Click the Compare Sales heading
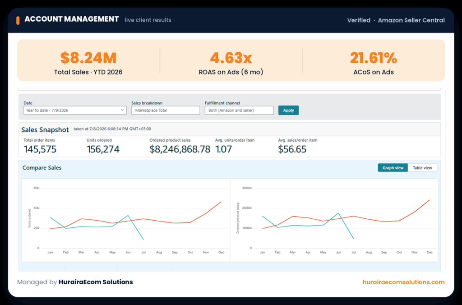 tap(42, 167)
